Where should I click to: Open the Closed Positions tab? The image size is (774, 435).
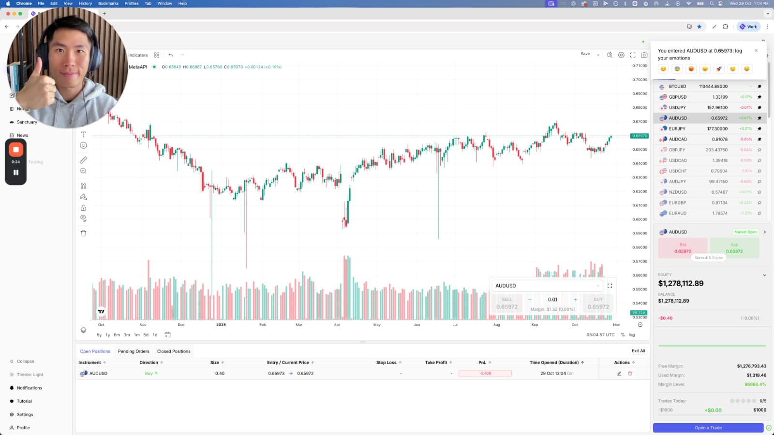click(x=174, y=351)
